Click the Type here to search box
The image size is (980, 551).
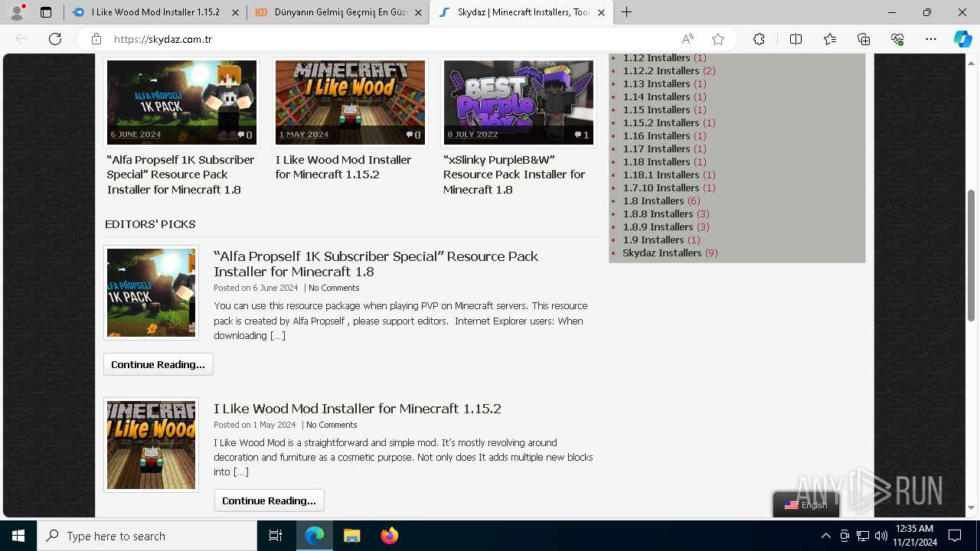[x=147, y=536]
